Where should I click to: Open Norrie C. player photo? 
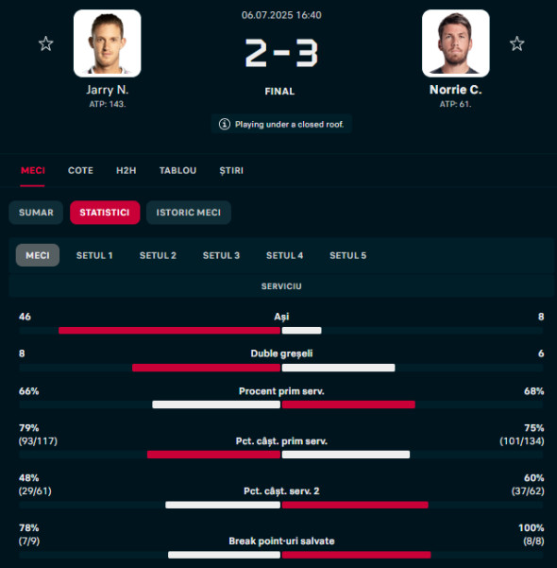pyautogui.click(x=456, y=43)
